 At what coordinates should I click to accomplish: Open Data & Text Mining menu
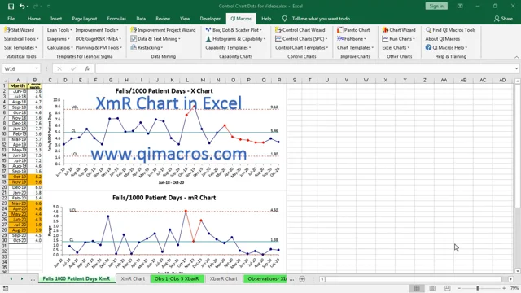[155, 39]
